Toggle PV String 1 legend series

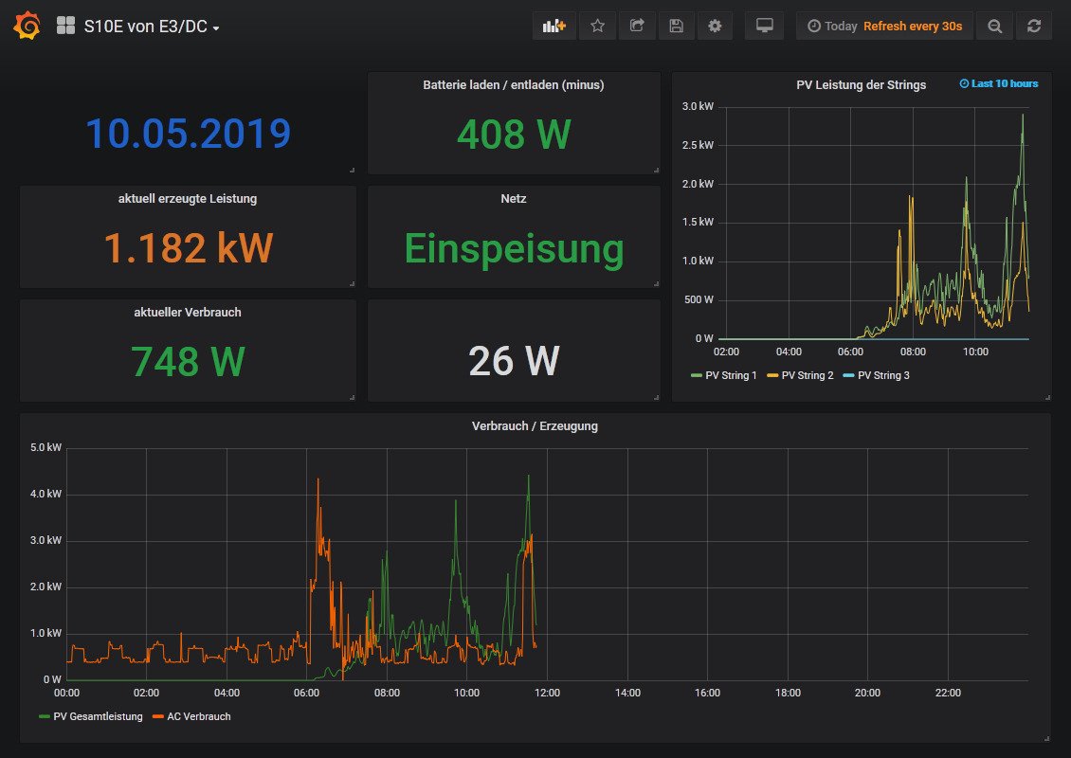coord(731,376)
